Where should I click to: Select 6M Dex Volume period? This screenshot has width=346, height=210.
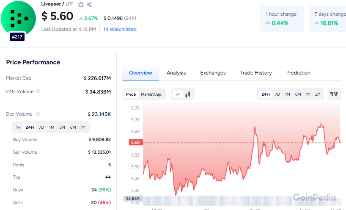point(73,127)
